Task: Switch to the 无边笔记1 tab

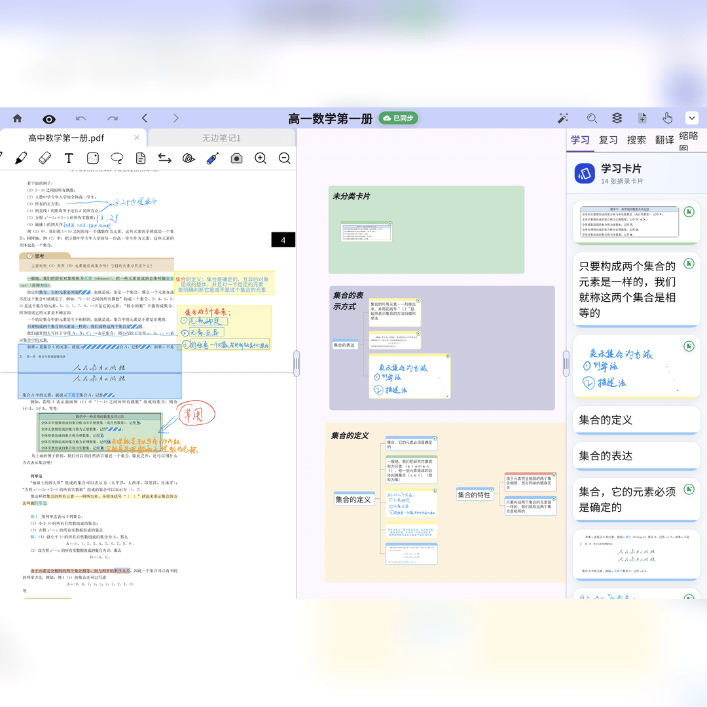Action: click(x=221, y=138)
